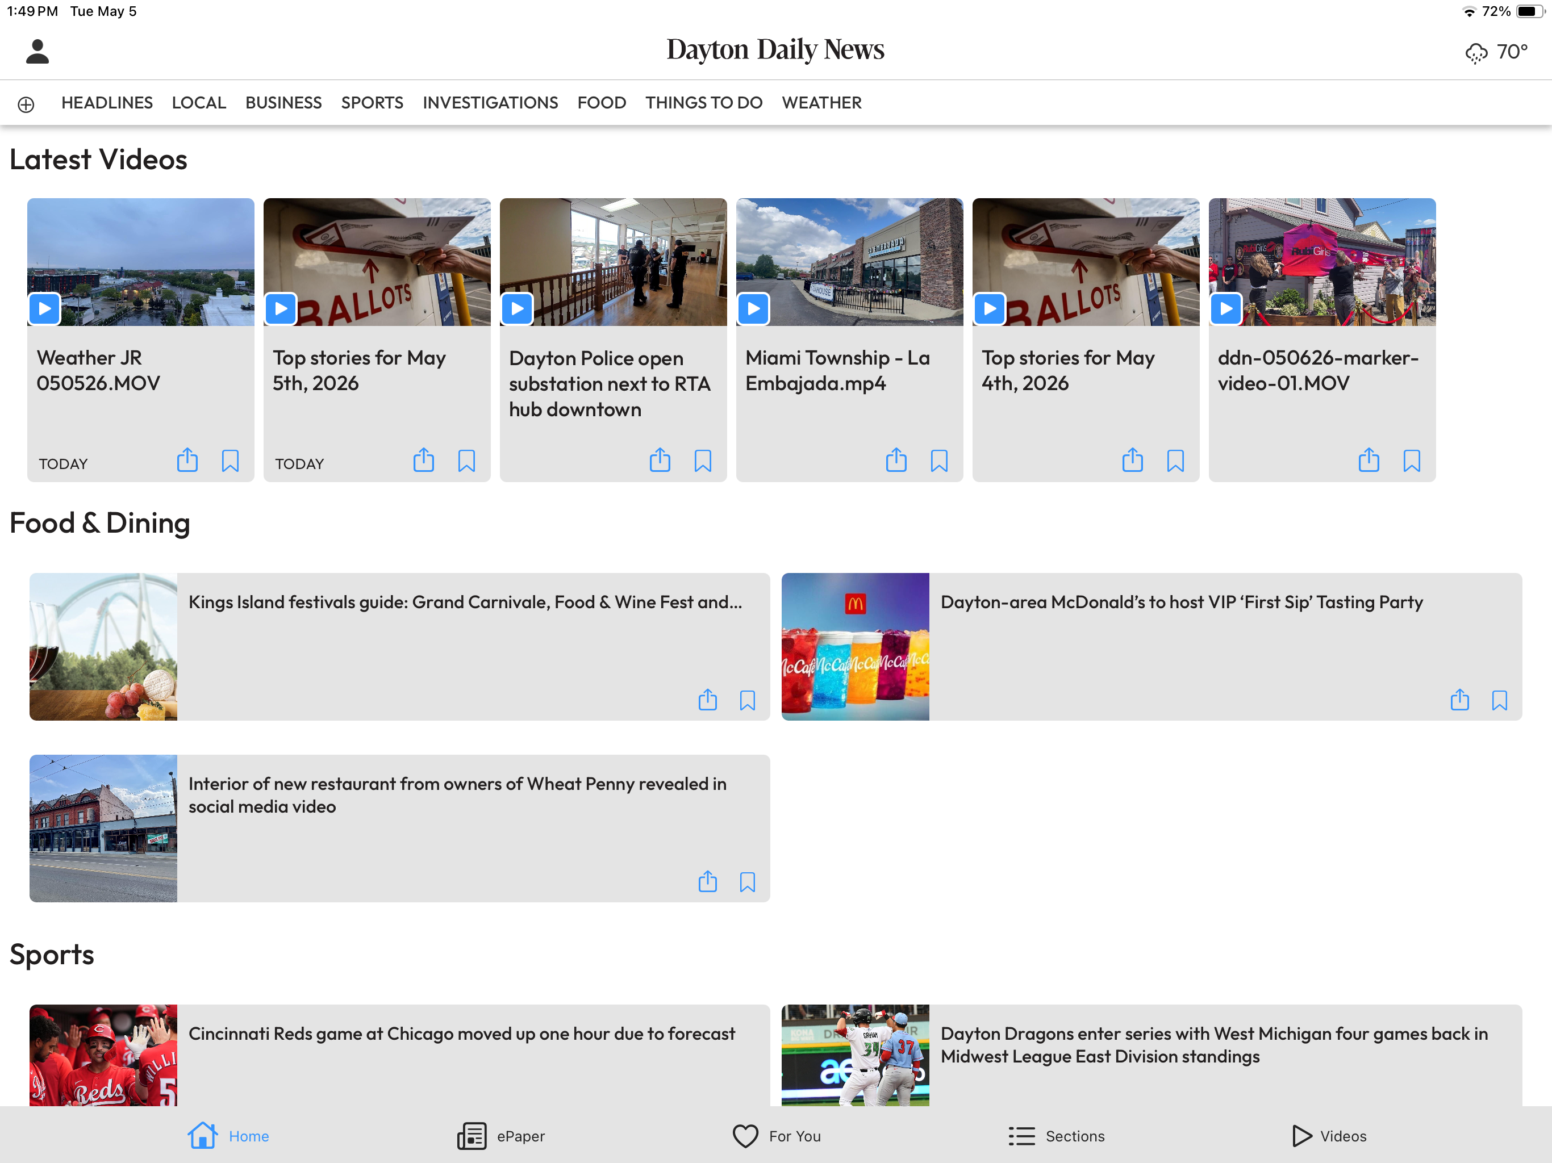Bookmark Top stories for May 5th video
Viewport: 1552px width, 1163px height.
point(466,461)
